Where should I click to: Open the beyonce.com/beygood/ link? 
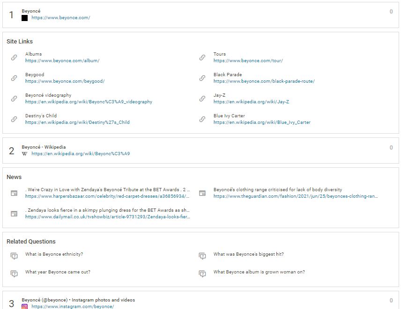pyautogui.click(x=65, y=81)
